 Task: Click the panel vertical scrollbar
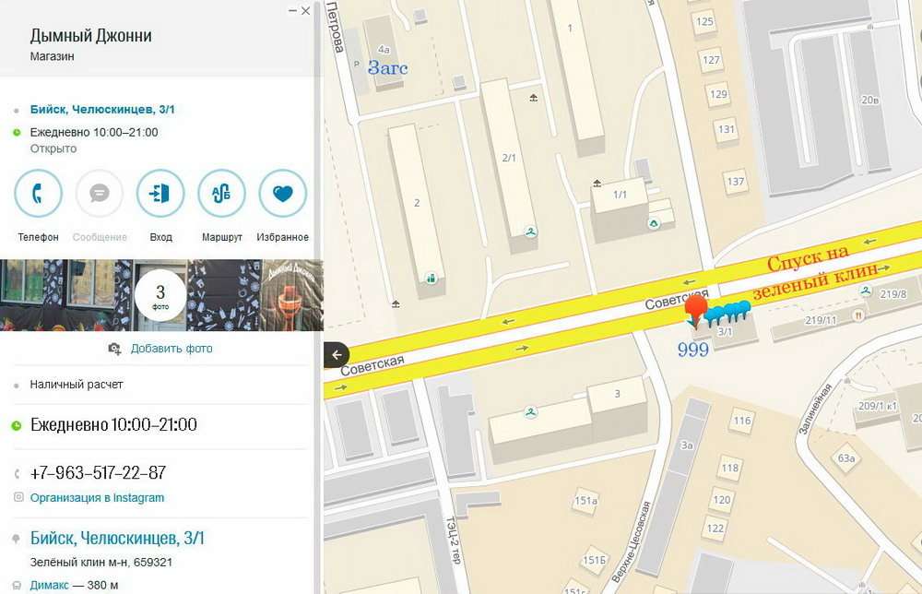pyautogui.click(x=317, y=297)
